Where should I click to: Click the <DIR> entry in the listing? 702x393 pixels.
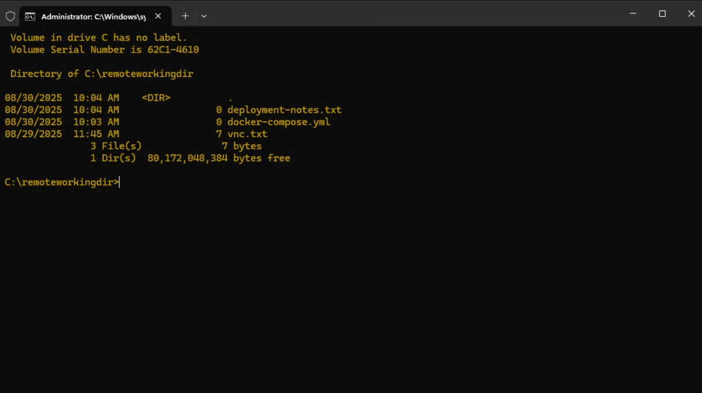[156, 98]
